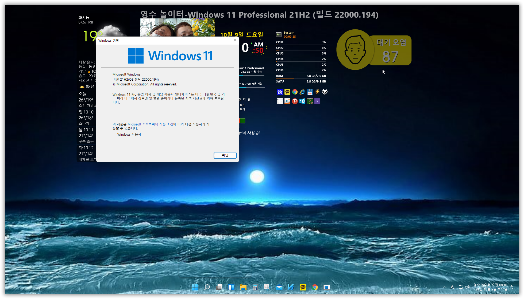This screenshot has height=299, width=524.
Task: Open KakaoTalk from the desktop launcher widget
Action: coord(287,92)
